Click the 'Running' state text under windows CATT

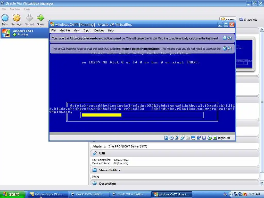[23, 34]
